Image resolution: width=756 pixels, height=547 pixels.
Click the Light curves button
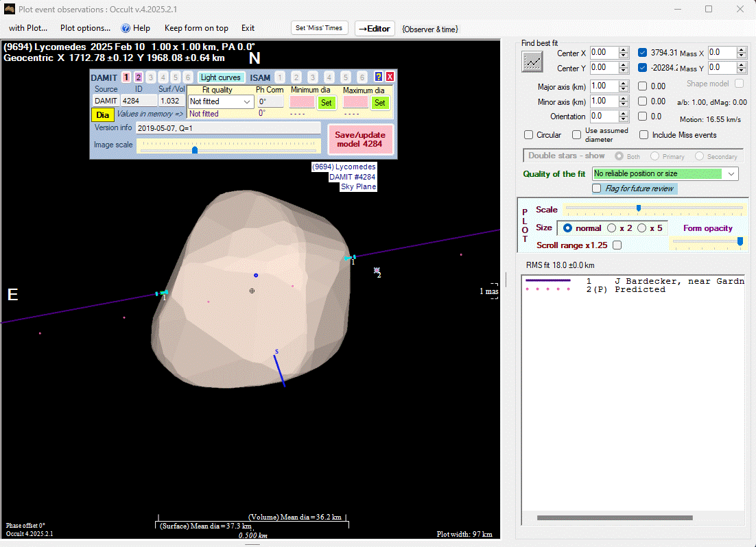(x=220, y=77)
